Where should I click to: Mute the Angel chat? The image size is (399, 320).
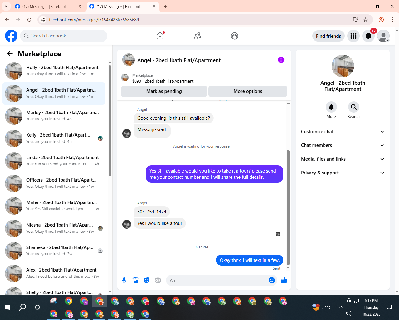331,107
